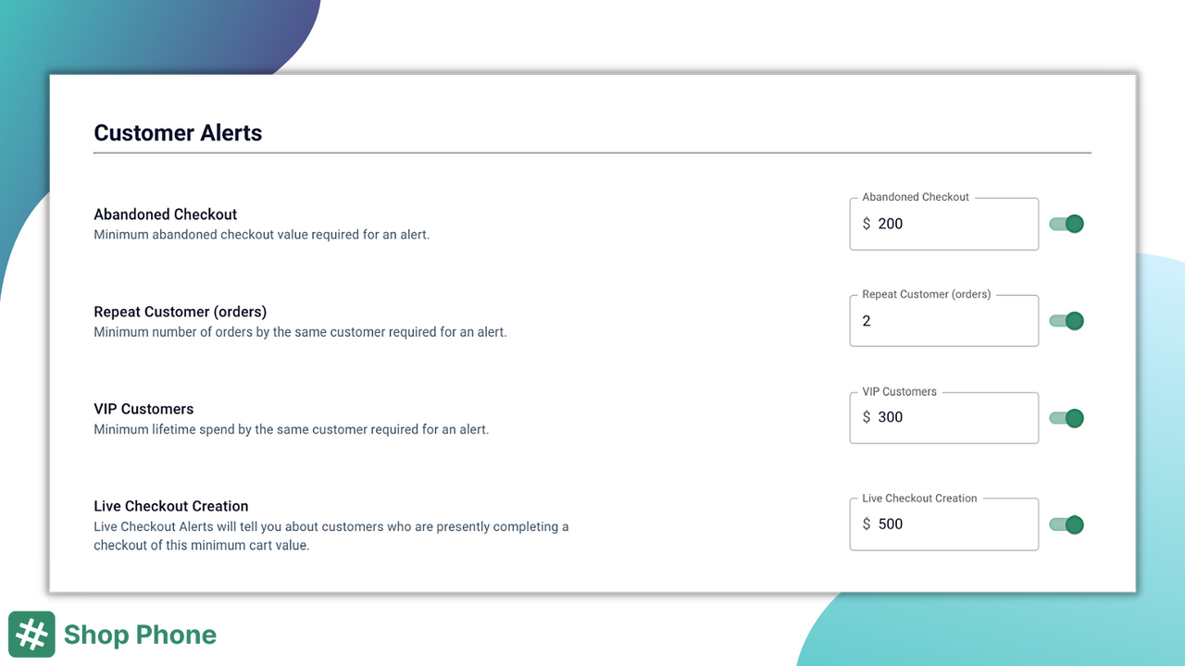Select the Abandoned Checkout section title
This screenshot has width=1185, height=666.
(165, 214)
